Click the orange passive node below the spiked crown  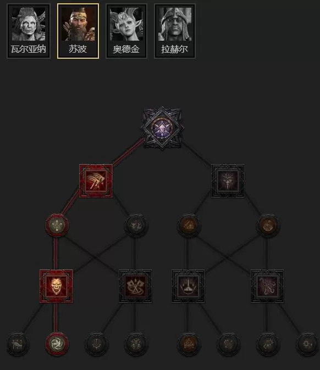(189, 345)
